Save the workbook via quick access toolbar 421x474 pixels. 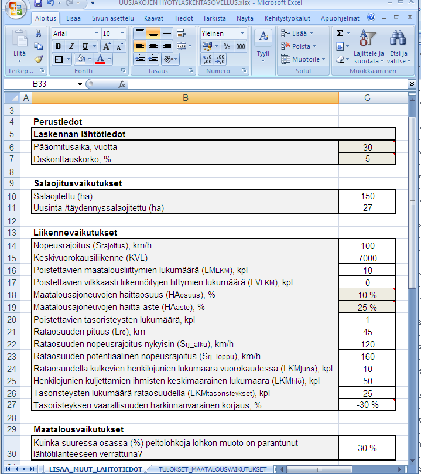coord(38,4)
